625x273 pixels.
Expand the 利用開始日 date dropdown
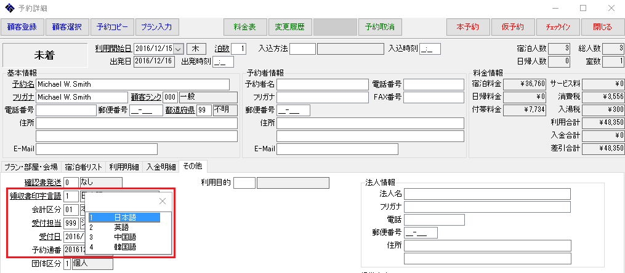tap(179, 49)
